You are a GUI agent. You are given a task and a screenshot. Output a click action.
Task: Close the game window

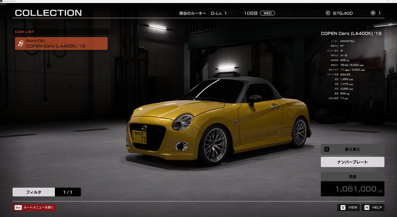tap(393, 1)
